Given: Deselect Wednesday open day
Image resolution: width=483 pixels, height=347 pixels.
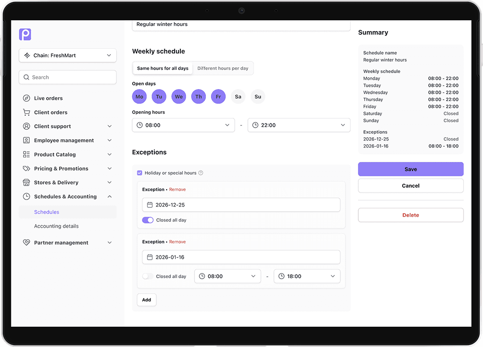Looking at the screenshot, I should (179, 97).
